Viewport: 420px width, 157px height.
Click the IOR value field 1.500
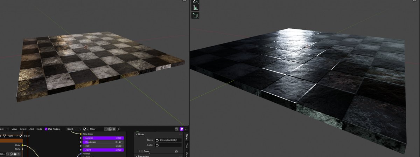pyautogui.click(x=103, y=146)
